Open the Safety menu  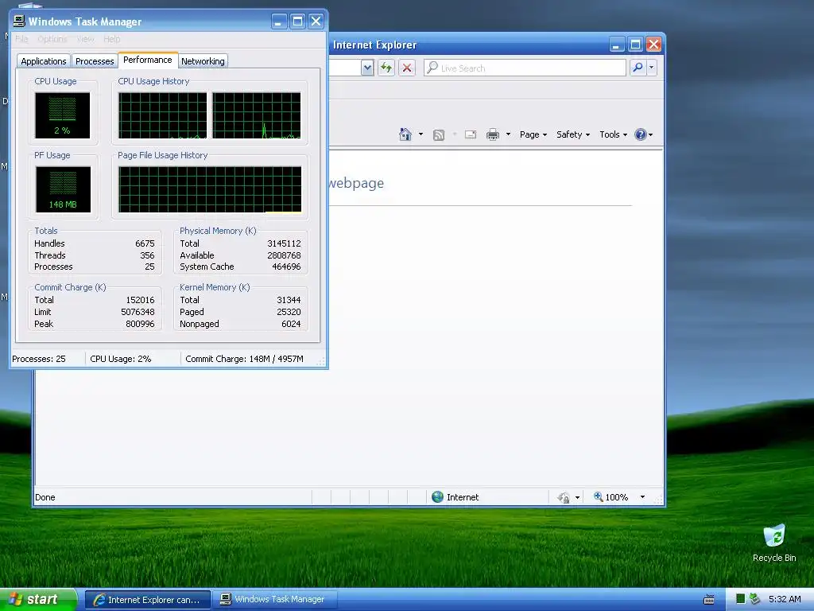[x=572, y=134]
